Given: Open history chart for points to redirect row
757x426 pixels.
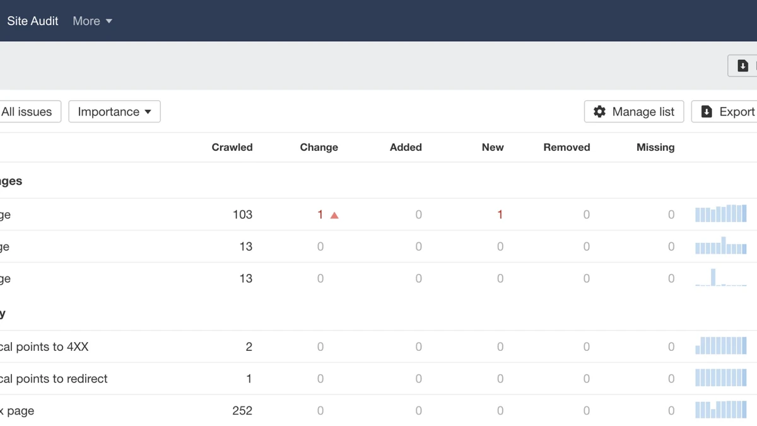Looking at the screenshot, I should pyautogui.click(x=721, y=377).
